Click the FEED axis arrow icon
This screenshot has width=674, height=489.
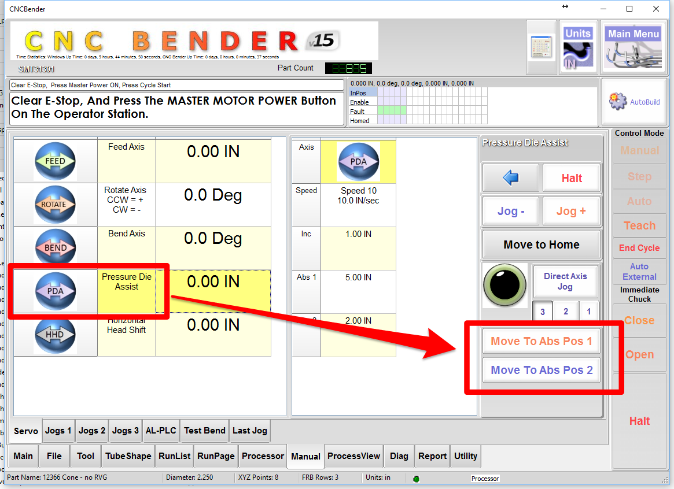coord(55,161)
